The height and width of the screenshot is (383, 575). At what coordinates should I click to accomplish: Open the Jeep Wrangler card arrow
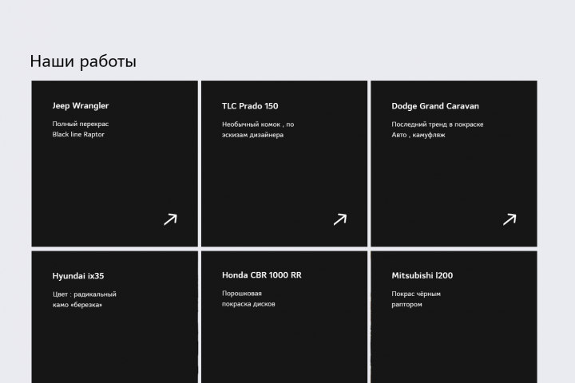coord(170,219)
